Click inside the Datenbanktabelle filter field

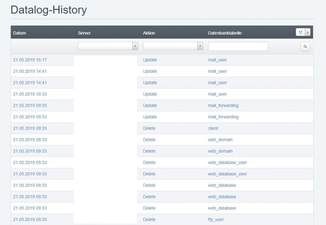(x=237, y=46)
